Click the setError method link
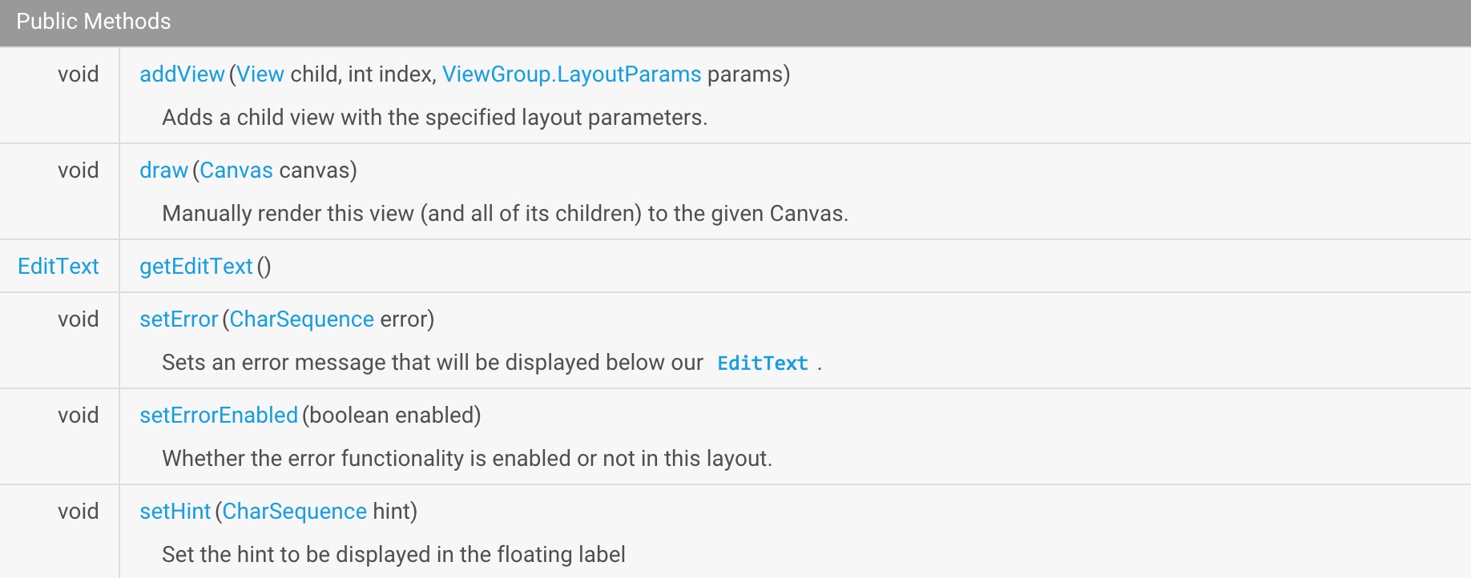 [179, 319]
